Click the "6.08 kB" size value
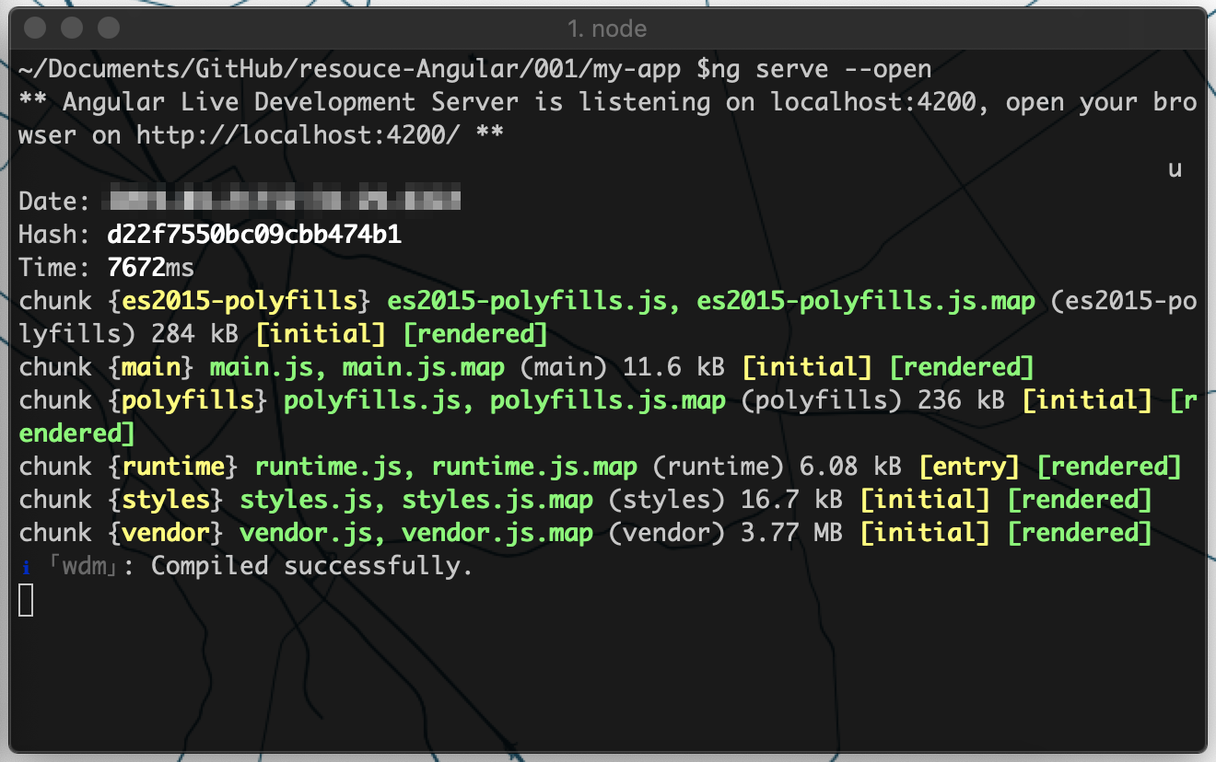Image resolution: width=1216 pixels, height=762 pixels. (x=852, y=467)
